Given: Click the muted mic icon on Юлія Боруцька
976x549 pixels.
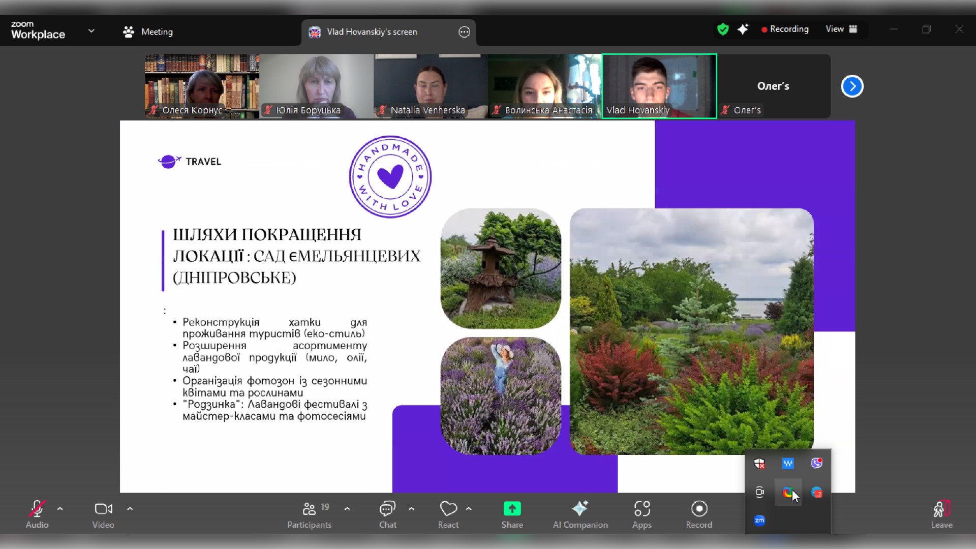Looking at the screenshot, I should pyautogui.click(x=268, y=110).
